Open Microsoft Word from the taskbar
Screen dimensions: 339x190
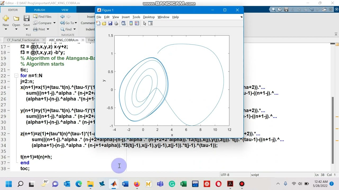click(x=125, y=184)
